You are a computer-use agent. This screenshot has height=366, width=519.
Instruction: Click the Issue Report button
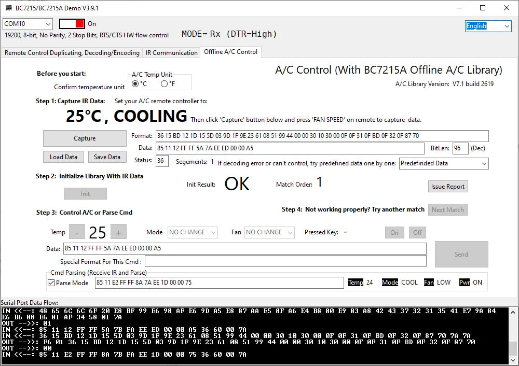pos(448,187)
